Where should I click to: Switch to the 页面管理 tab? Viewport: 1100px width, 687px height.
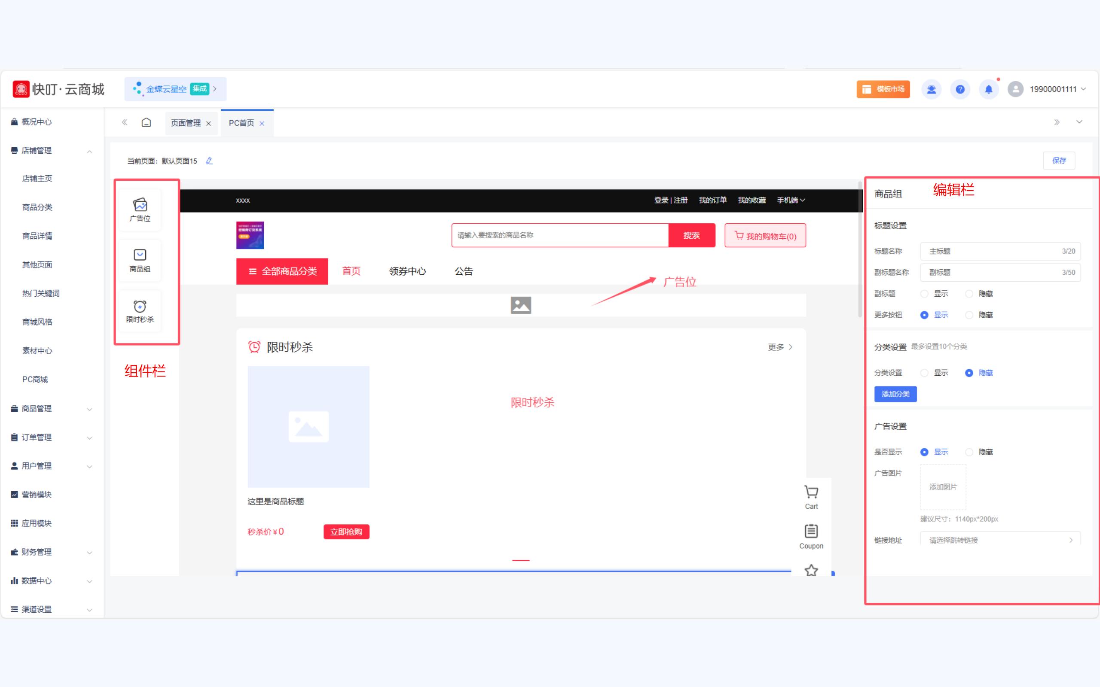[186, 123]
